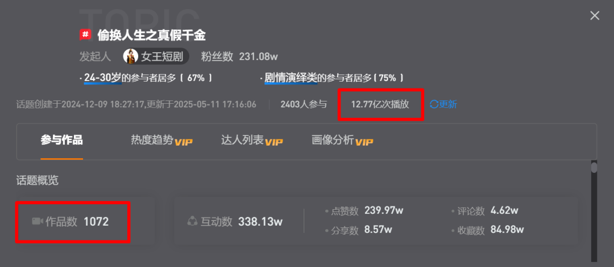Click the refresh arrows icon beside 更新
The height and width of the screenshot is (267, 614).
tap(434, 104)
